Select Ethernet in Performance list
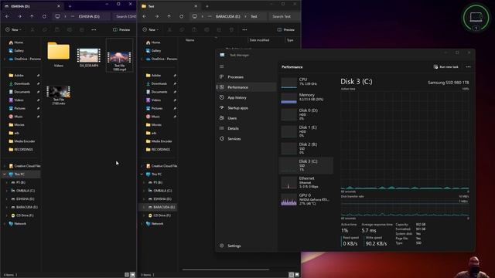The image size is (495, 278). point(306,182)
